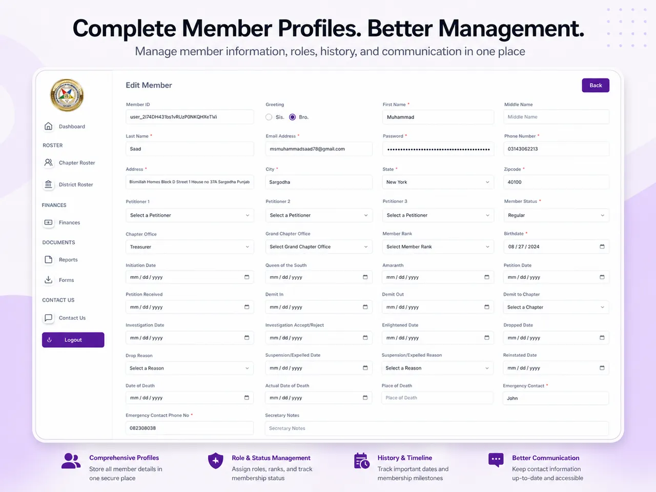Open the Demit to Chapter dropdown

tap(557, 307)
